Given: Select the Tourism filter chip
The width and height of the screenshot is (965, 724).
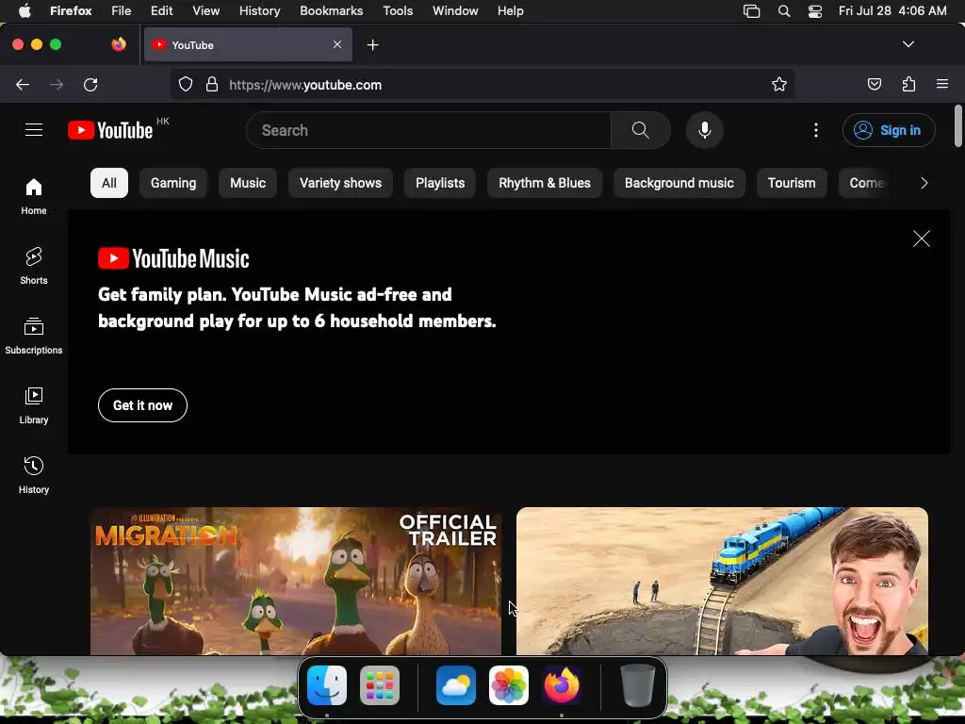Looking at the screenshot, I should click(792, 183).
